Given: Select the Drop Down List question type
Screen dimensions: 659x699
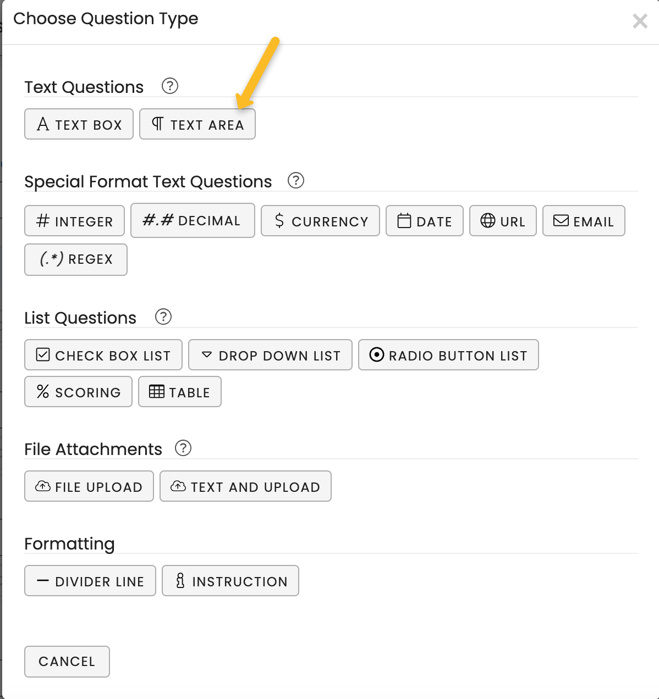Looking at the screenshot, I should 270,354.
